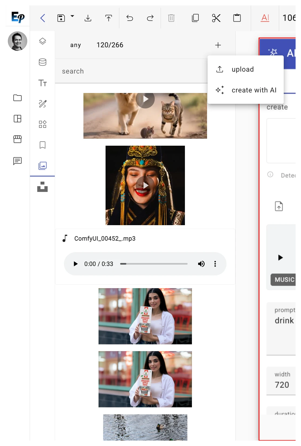Click the scissors cut icon
The width and height of the screenshot is (301, 446).
tap(216, 18)
